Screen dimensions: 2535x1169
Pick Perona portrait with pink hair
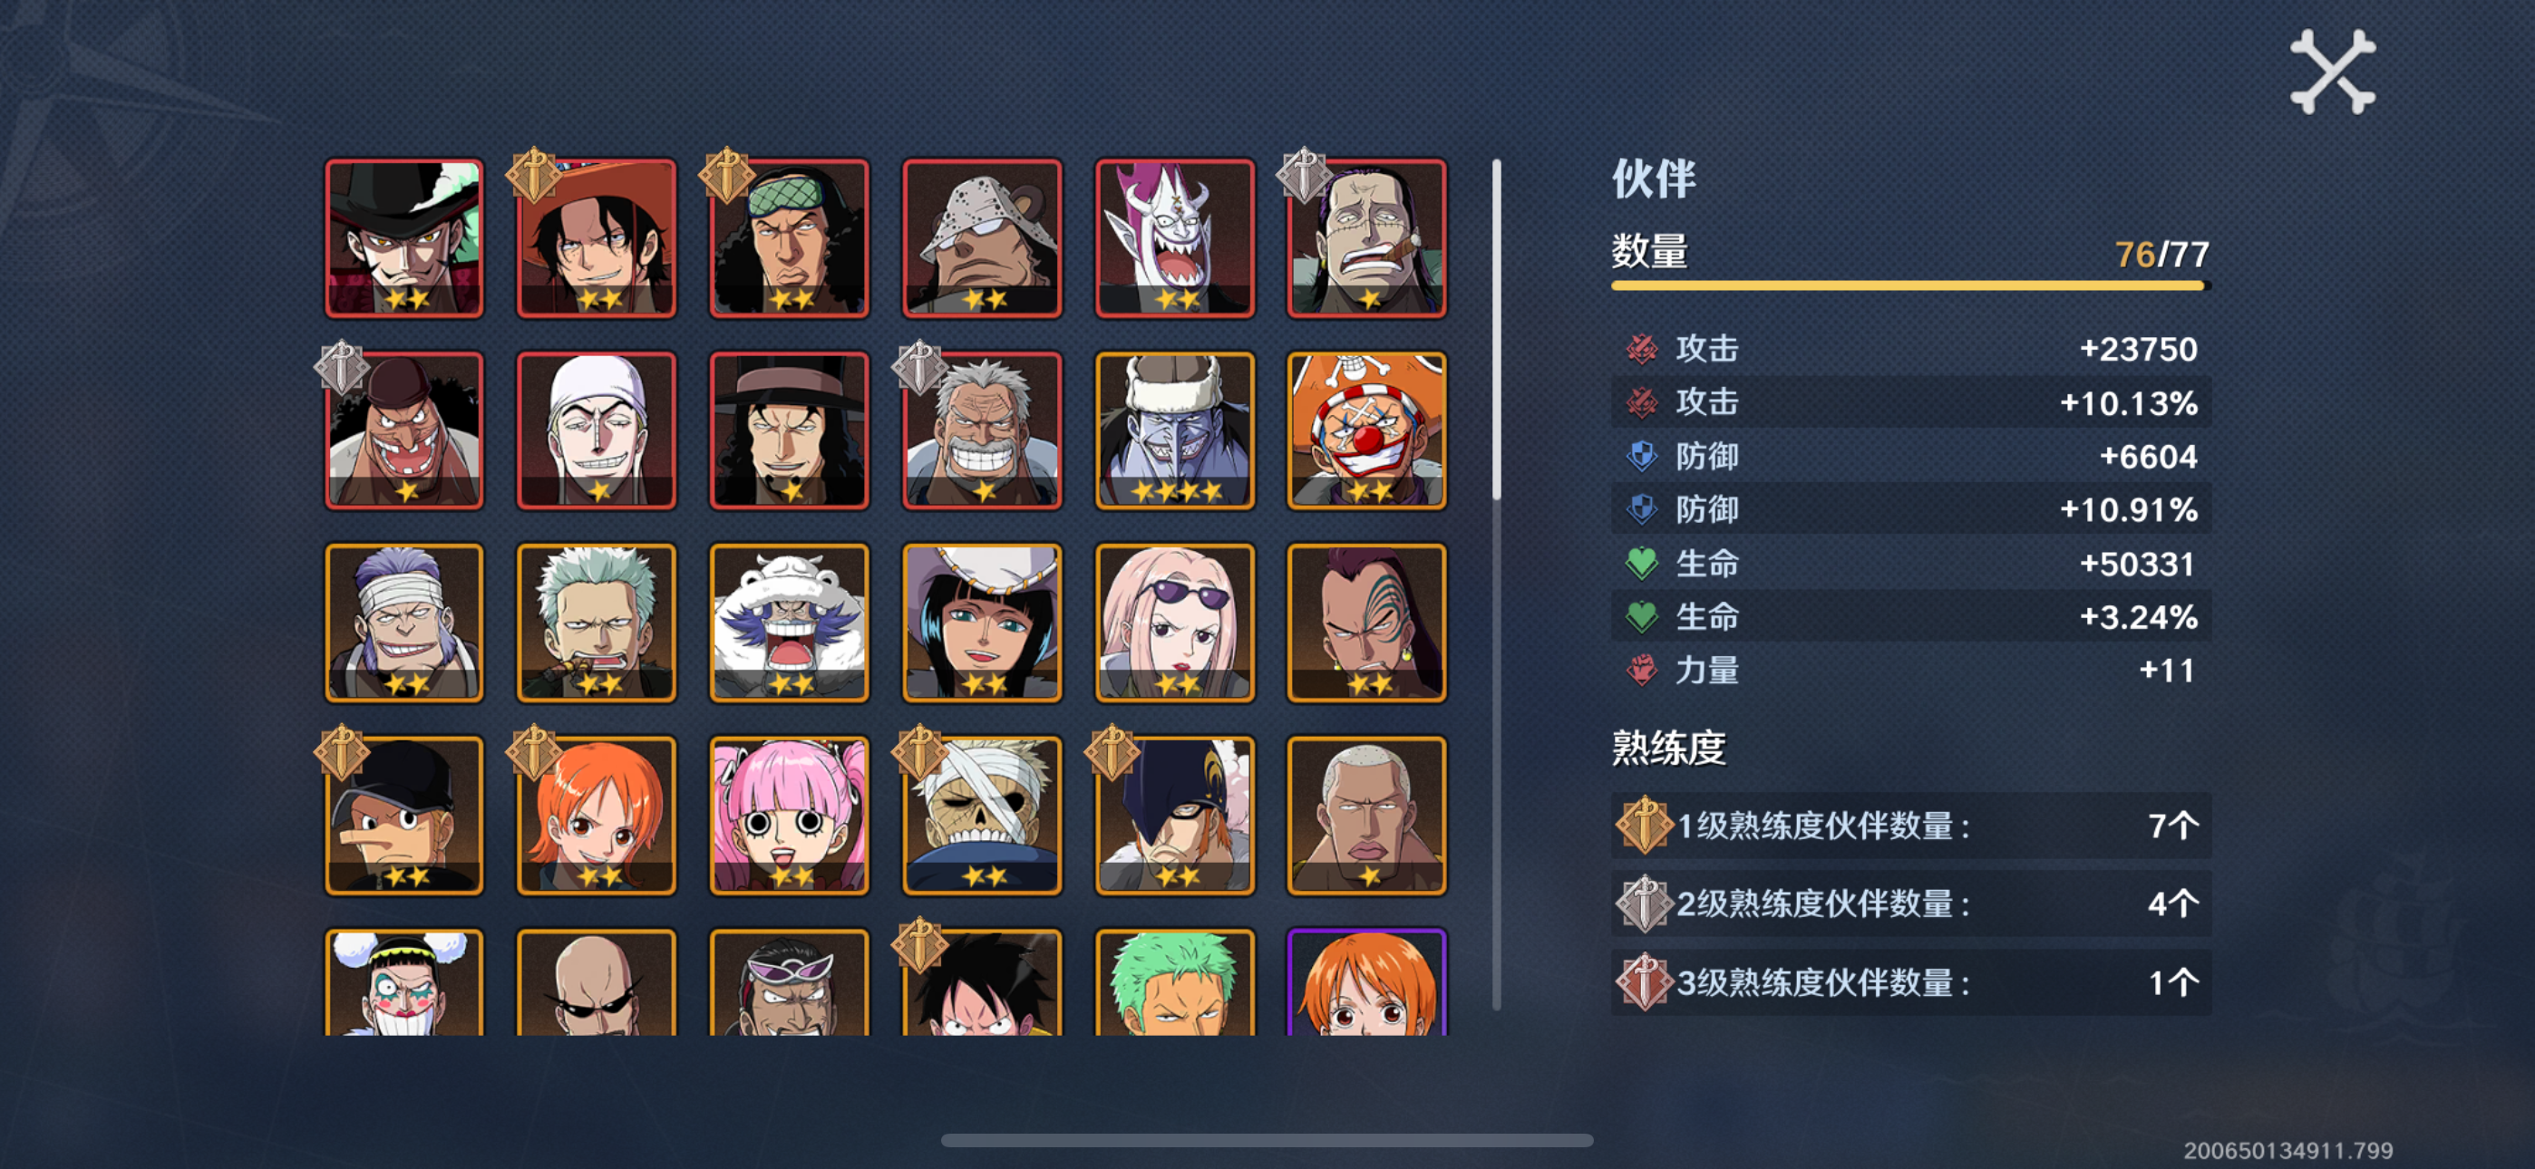789,816
